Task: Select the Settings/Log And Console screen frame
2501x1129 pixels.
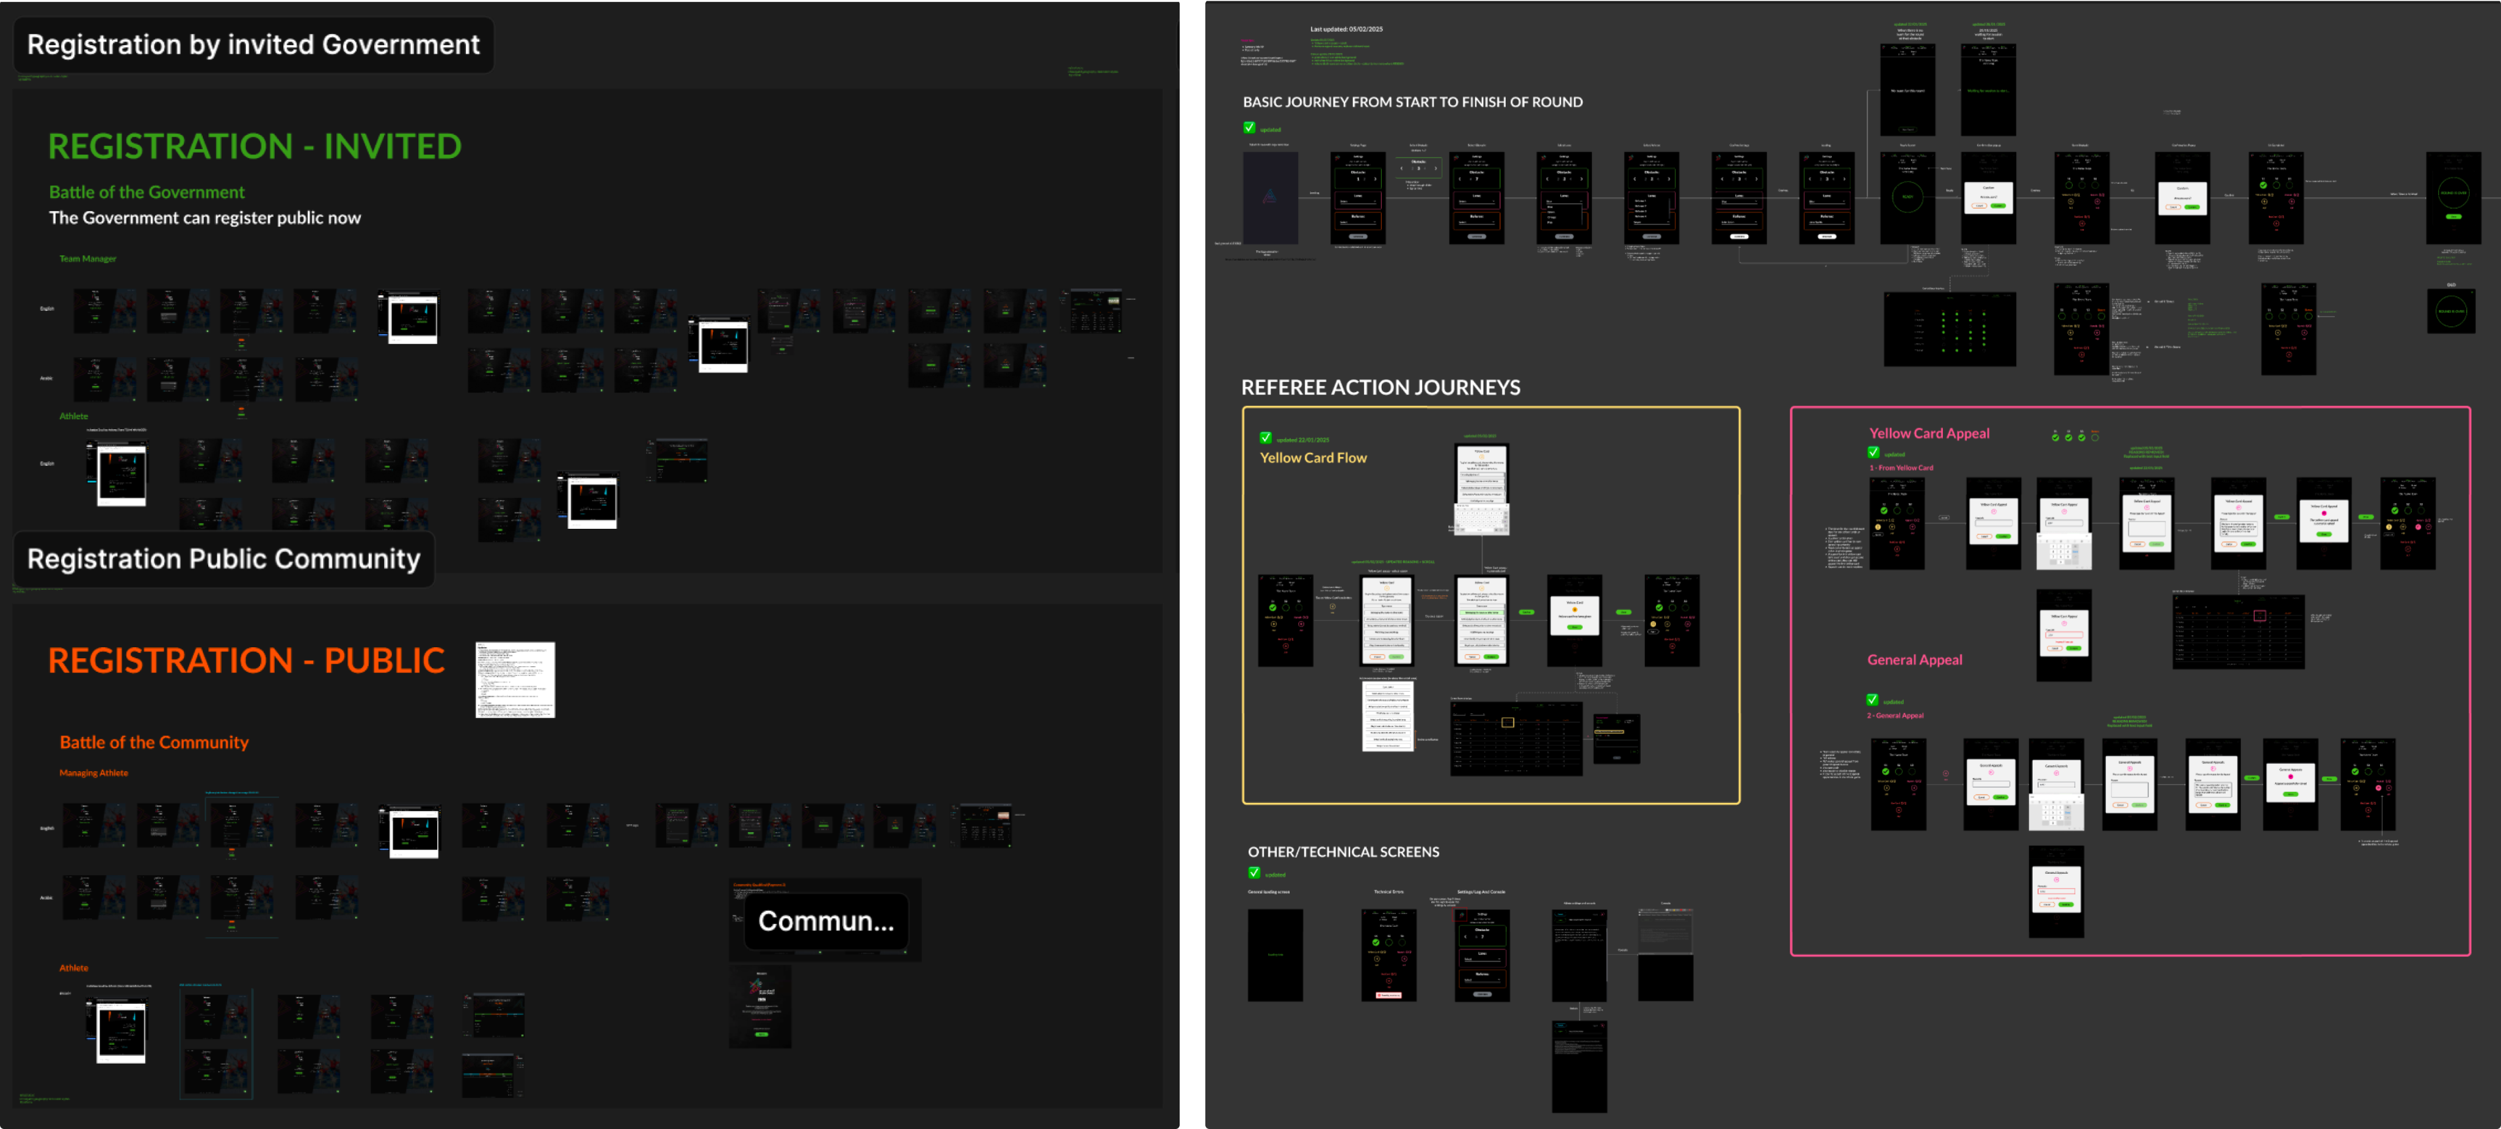Action: [1483, 955]
